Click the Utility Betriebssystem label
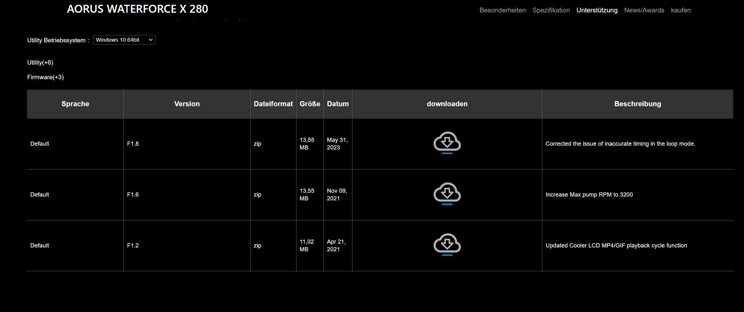The width and height of the screenshot is (744, 312). 58,40
